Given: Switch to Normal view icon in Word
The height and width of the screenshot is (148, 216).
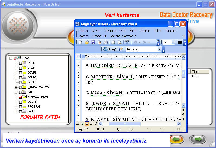Looking at the screenshot, I should (x=78, y=124).
